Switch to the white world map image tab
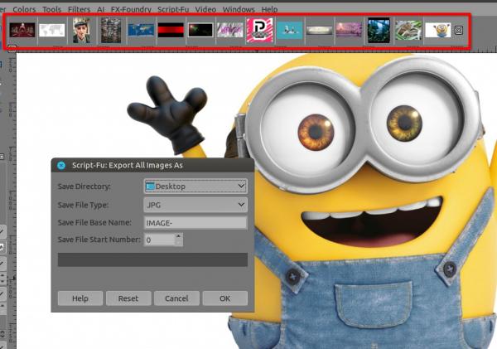 click(52, 31)
